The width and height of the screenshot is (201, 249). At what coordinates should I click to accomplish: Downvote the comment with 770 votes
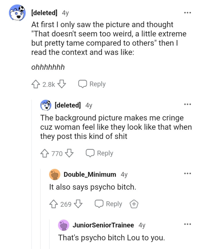tap(69, 153)
